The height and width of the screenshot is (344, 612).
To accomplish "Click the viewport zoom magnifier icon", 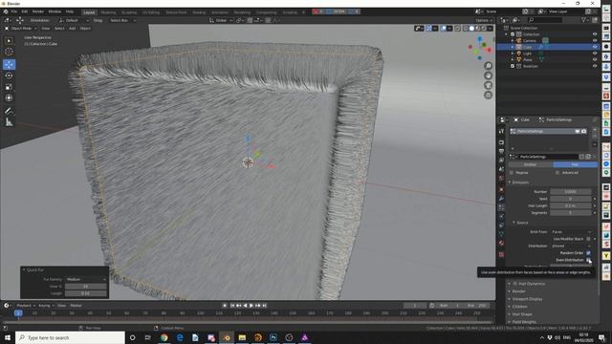I will [x=489, y=66].
